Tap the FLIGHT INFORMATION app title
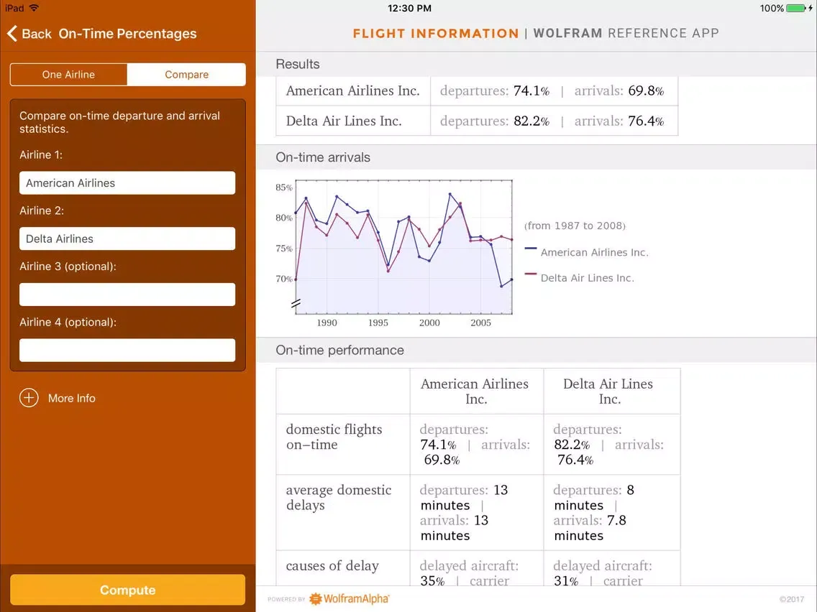This screenshot has width=817, height=612. click(436, 33)
